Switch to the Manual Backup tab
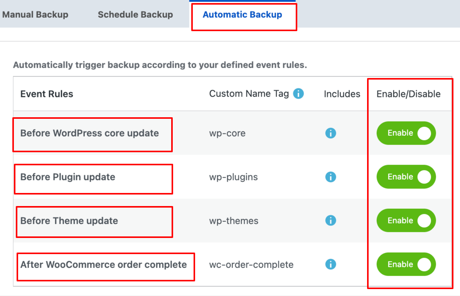Viewport: 460px width, 296px height. click(35, 14)
